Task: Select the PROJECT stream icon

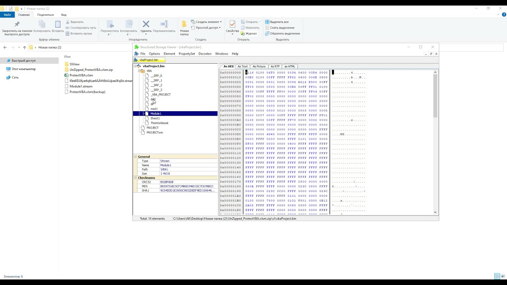Action: 143,128
